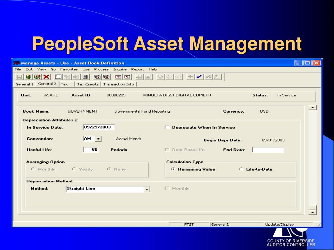Click the Previous in List toolbar icon
Viewport: 334px width, 250px height.
(x=67, y=77)
